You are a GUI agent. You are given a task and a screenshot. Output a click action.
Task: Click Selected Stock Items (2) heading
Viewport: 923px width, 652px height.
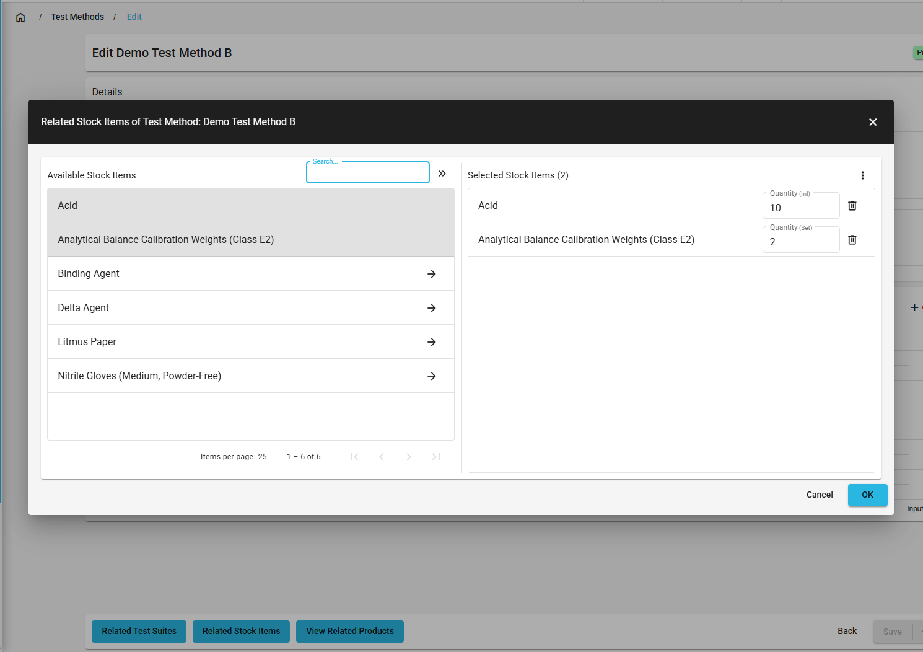518,175
